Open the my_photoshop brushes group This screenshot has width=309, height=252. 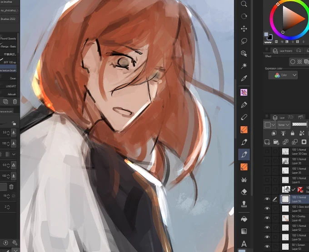tap(9, 10)
